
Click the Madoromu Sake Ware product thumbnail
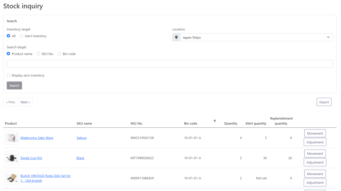coord(12,137)
